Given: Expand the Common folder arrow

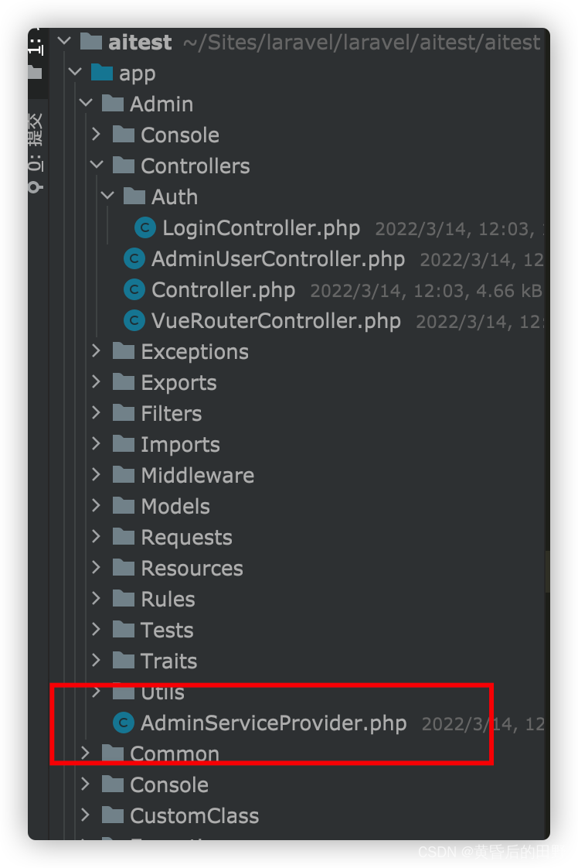Looking at the screenshot, I should (86, 753).
